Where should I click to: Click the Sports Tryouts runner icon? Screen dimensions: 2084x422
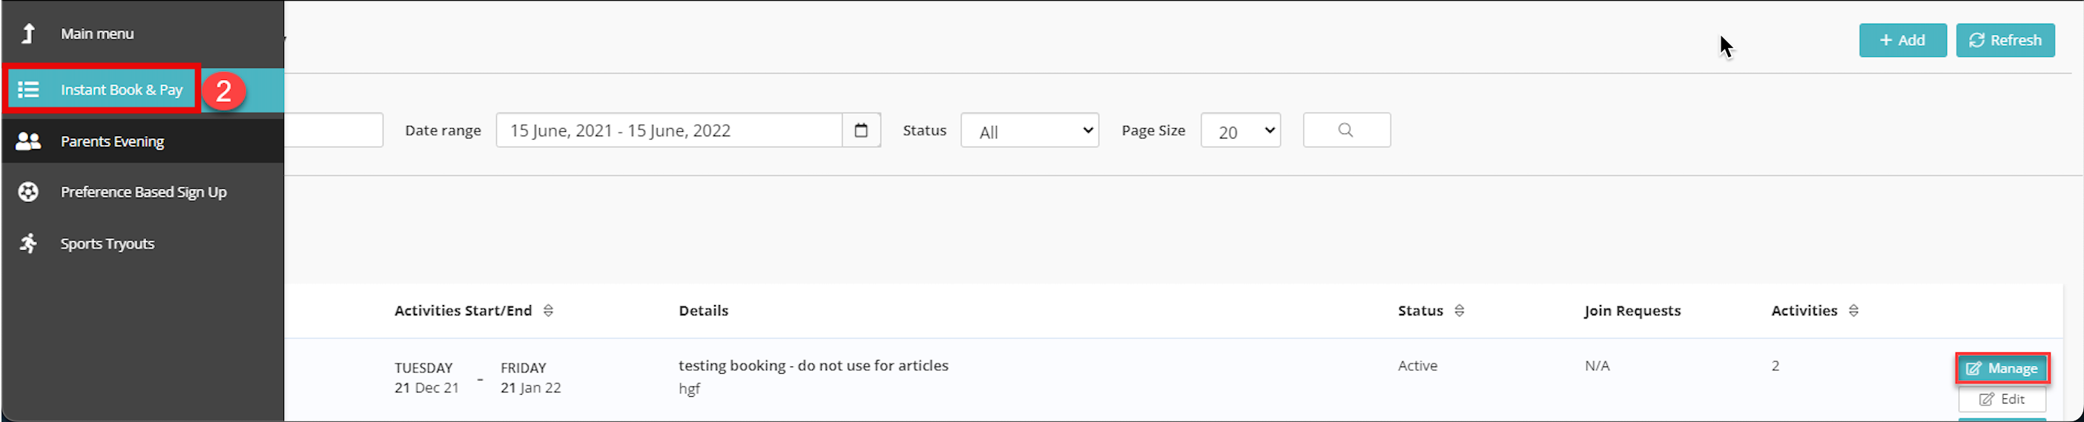click(x=28, y=244)
